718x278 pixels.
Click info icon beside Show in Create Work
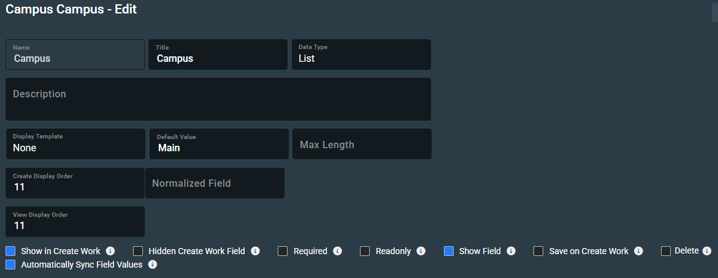(110, 251)
